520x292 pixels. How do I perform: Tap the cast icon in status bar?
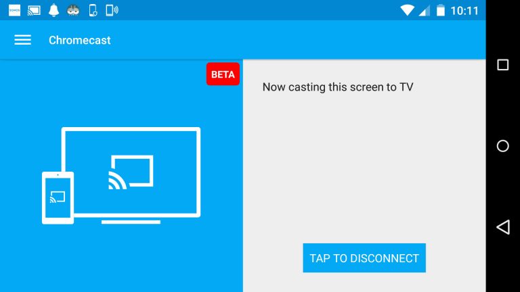pyautogui.click(x=34, y=11)
